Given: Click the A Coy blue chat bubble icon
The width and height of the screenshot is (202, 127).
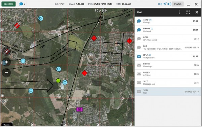Looking at the screenshot, I should click(139, 21).
